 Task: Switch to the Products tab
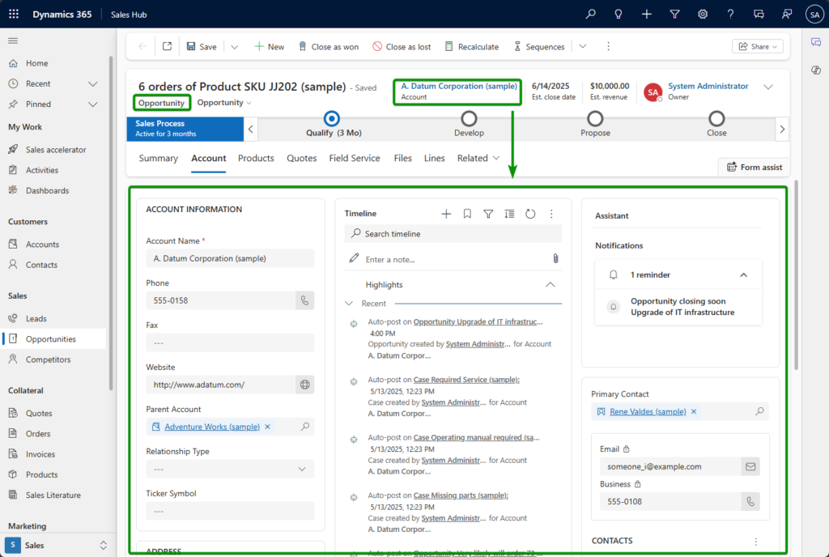point(256,158)
